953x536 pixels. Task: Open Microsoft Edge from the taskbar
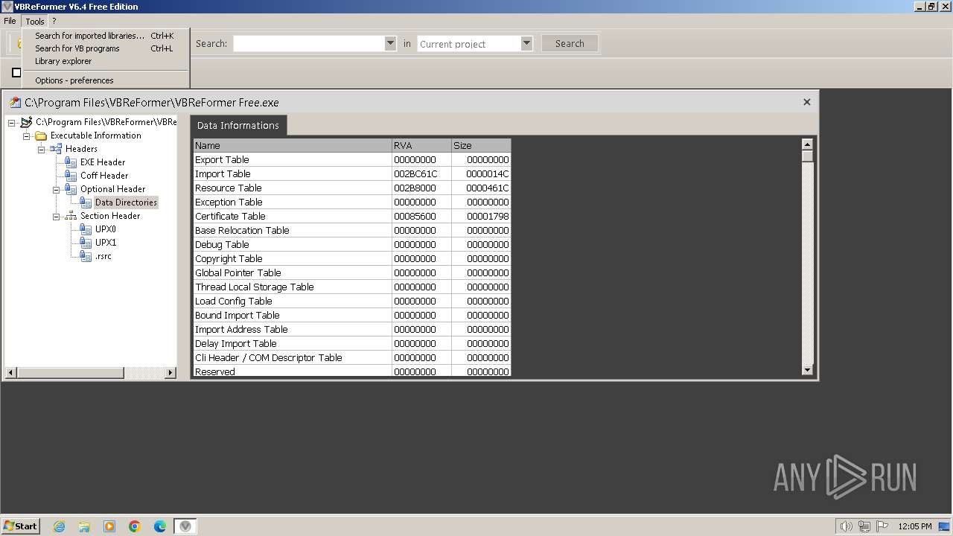(x=160, y=526)
